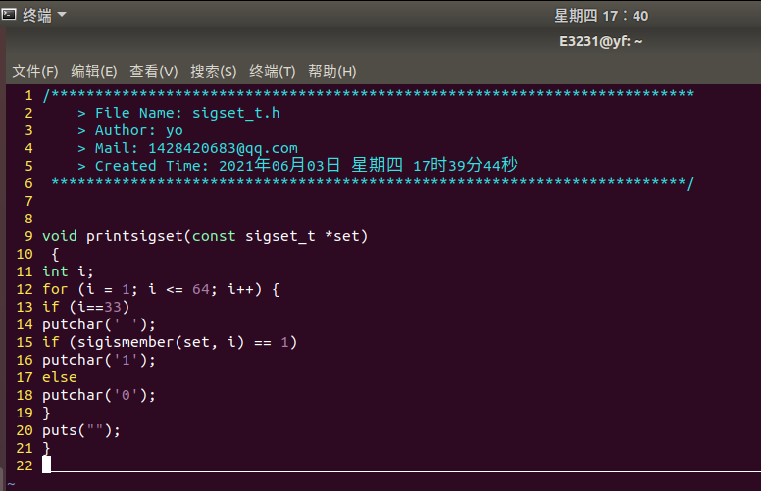Open the 搜索(S) menu
Screen dimensions: 761x491
point(213,72)
